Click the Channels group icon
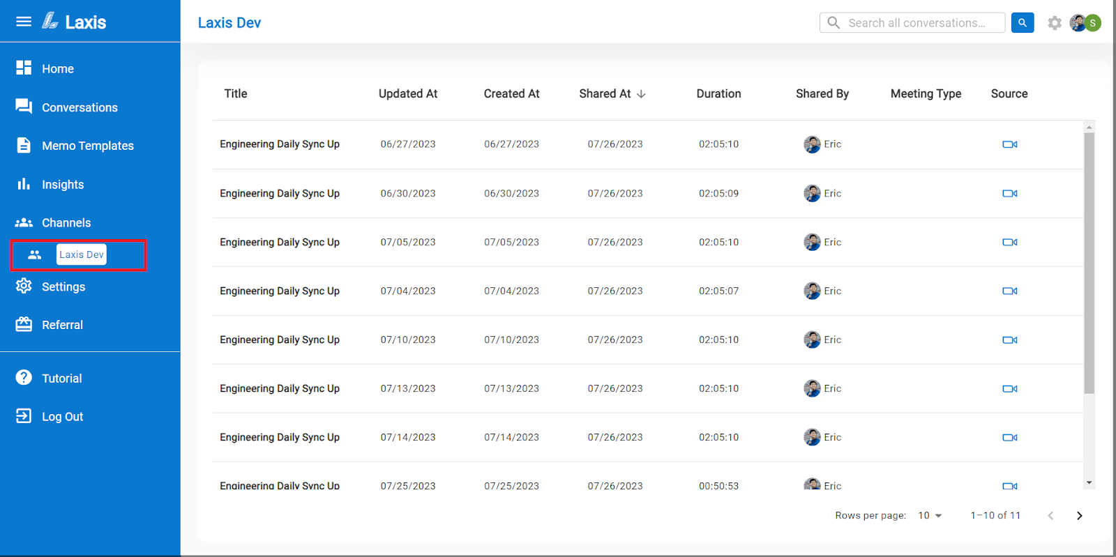The image size is (1116, 557). (24, 222)
